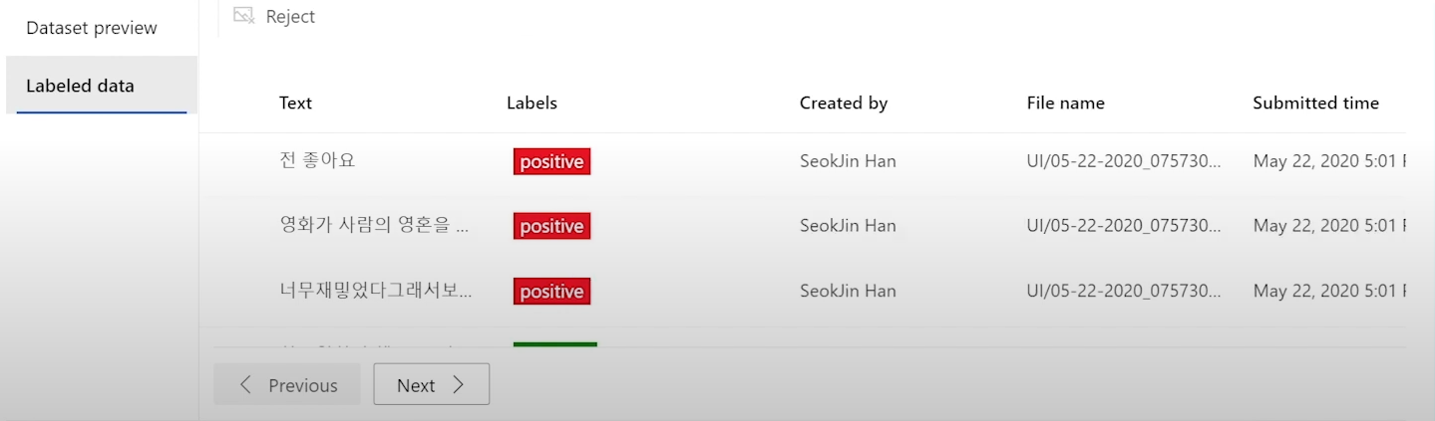This screenshot has width=1435, height=421.
Task: Click positive label on 영화가 사람의 영혼을 row
Action: tap(551, 226)
